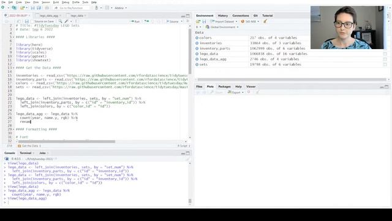392x221 pixels.
Task: Switch to the Packages tab
Action: (x=224, y=87)
